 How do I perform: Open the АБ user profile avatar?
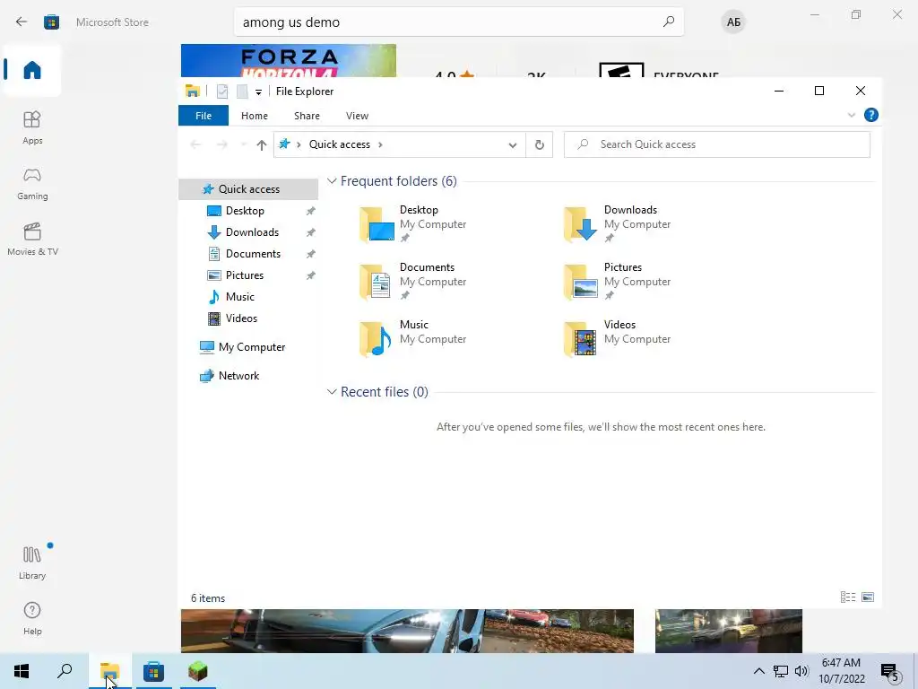(x=733, y=22)
